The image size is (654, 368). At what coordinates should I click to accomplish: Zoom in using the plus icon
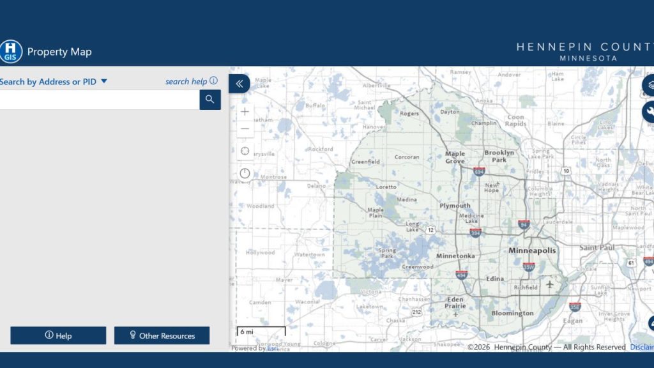[x=245, y=111]
